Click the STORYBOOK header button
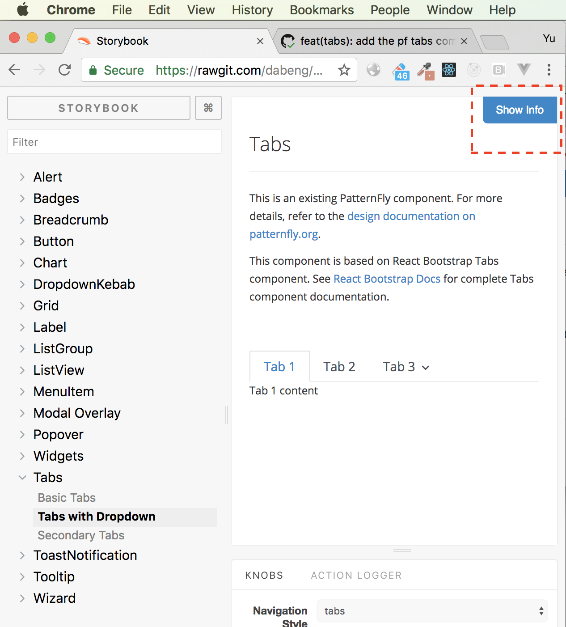Screen dimensions: 566x627 pos(99,108)
